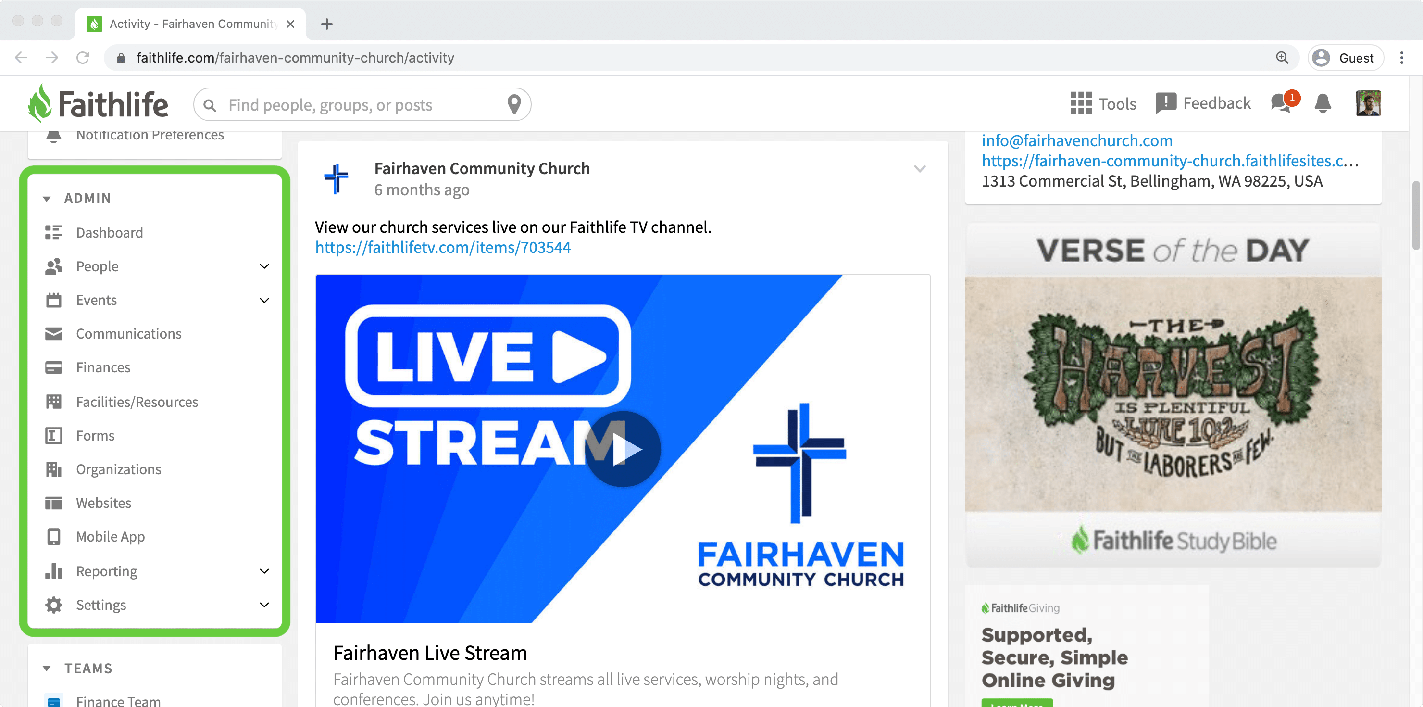Open the faithlifetv.com/items/703544 link
The height and width of the screenshot is (707, 1423).
[442, 247]
